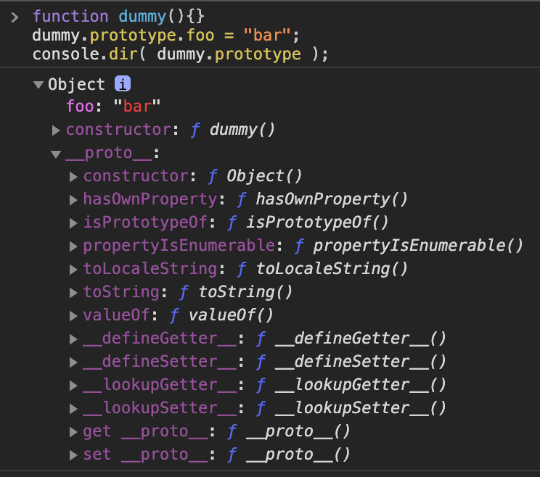Expand the isPrototypeOf function arrow
This screenshot has height=477, width=540.
click(73, 223)
